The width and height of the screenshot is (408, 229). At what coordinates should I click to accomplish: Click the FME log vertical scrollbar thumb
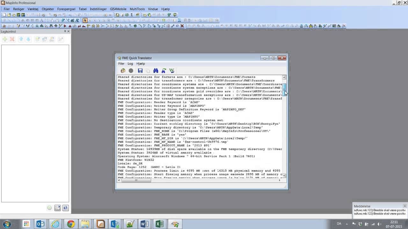click(x=284, y=89)
